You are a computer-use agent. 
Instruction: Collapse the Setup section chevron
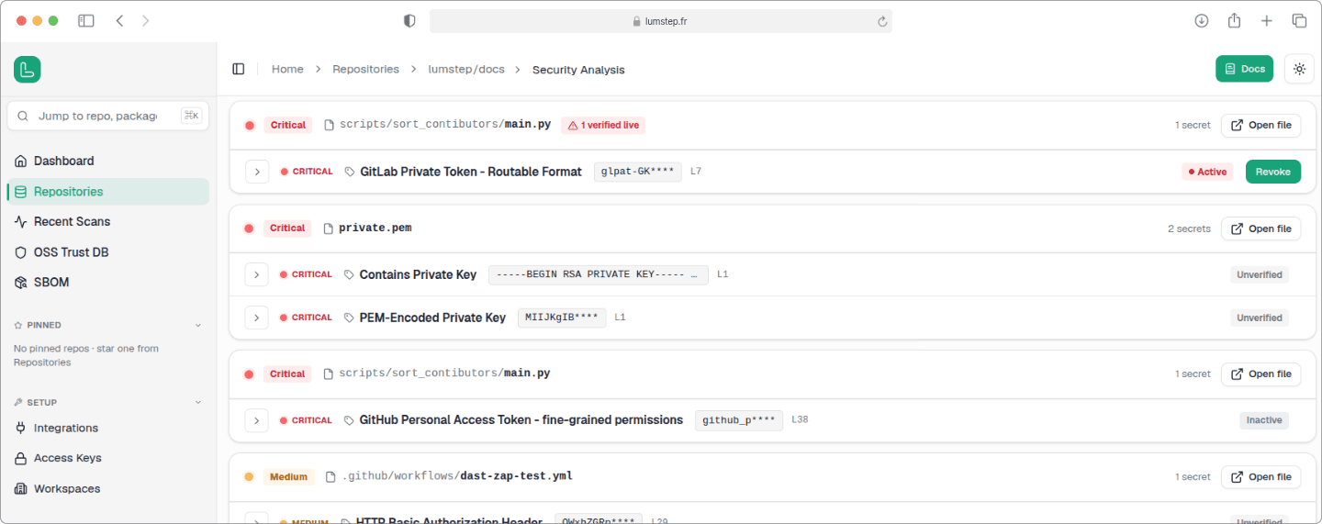coord(198,402)
